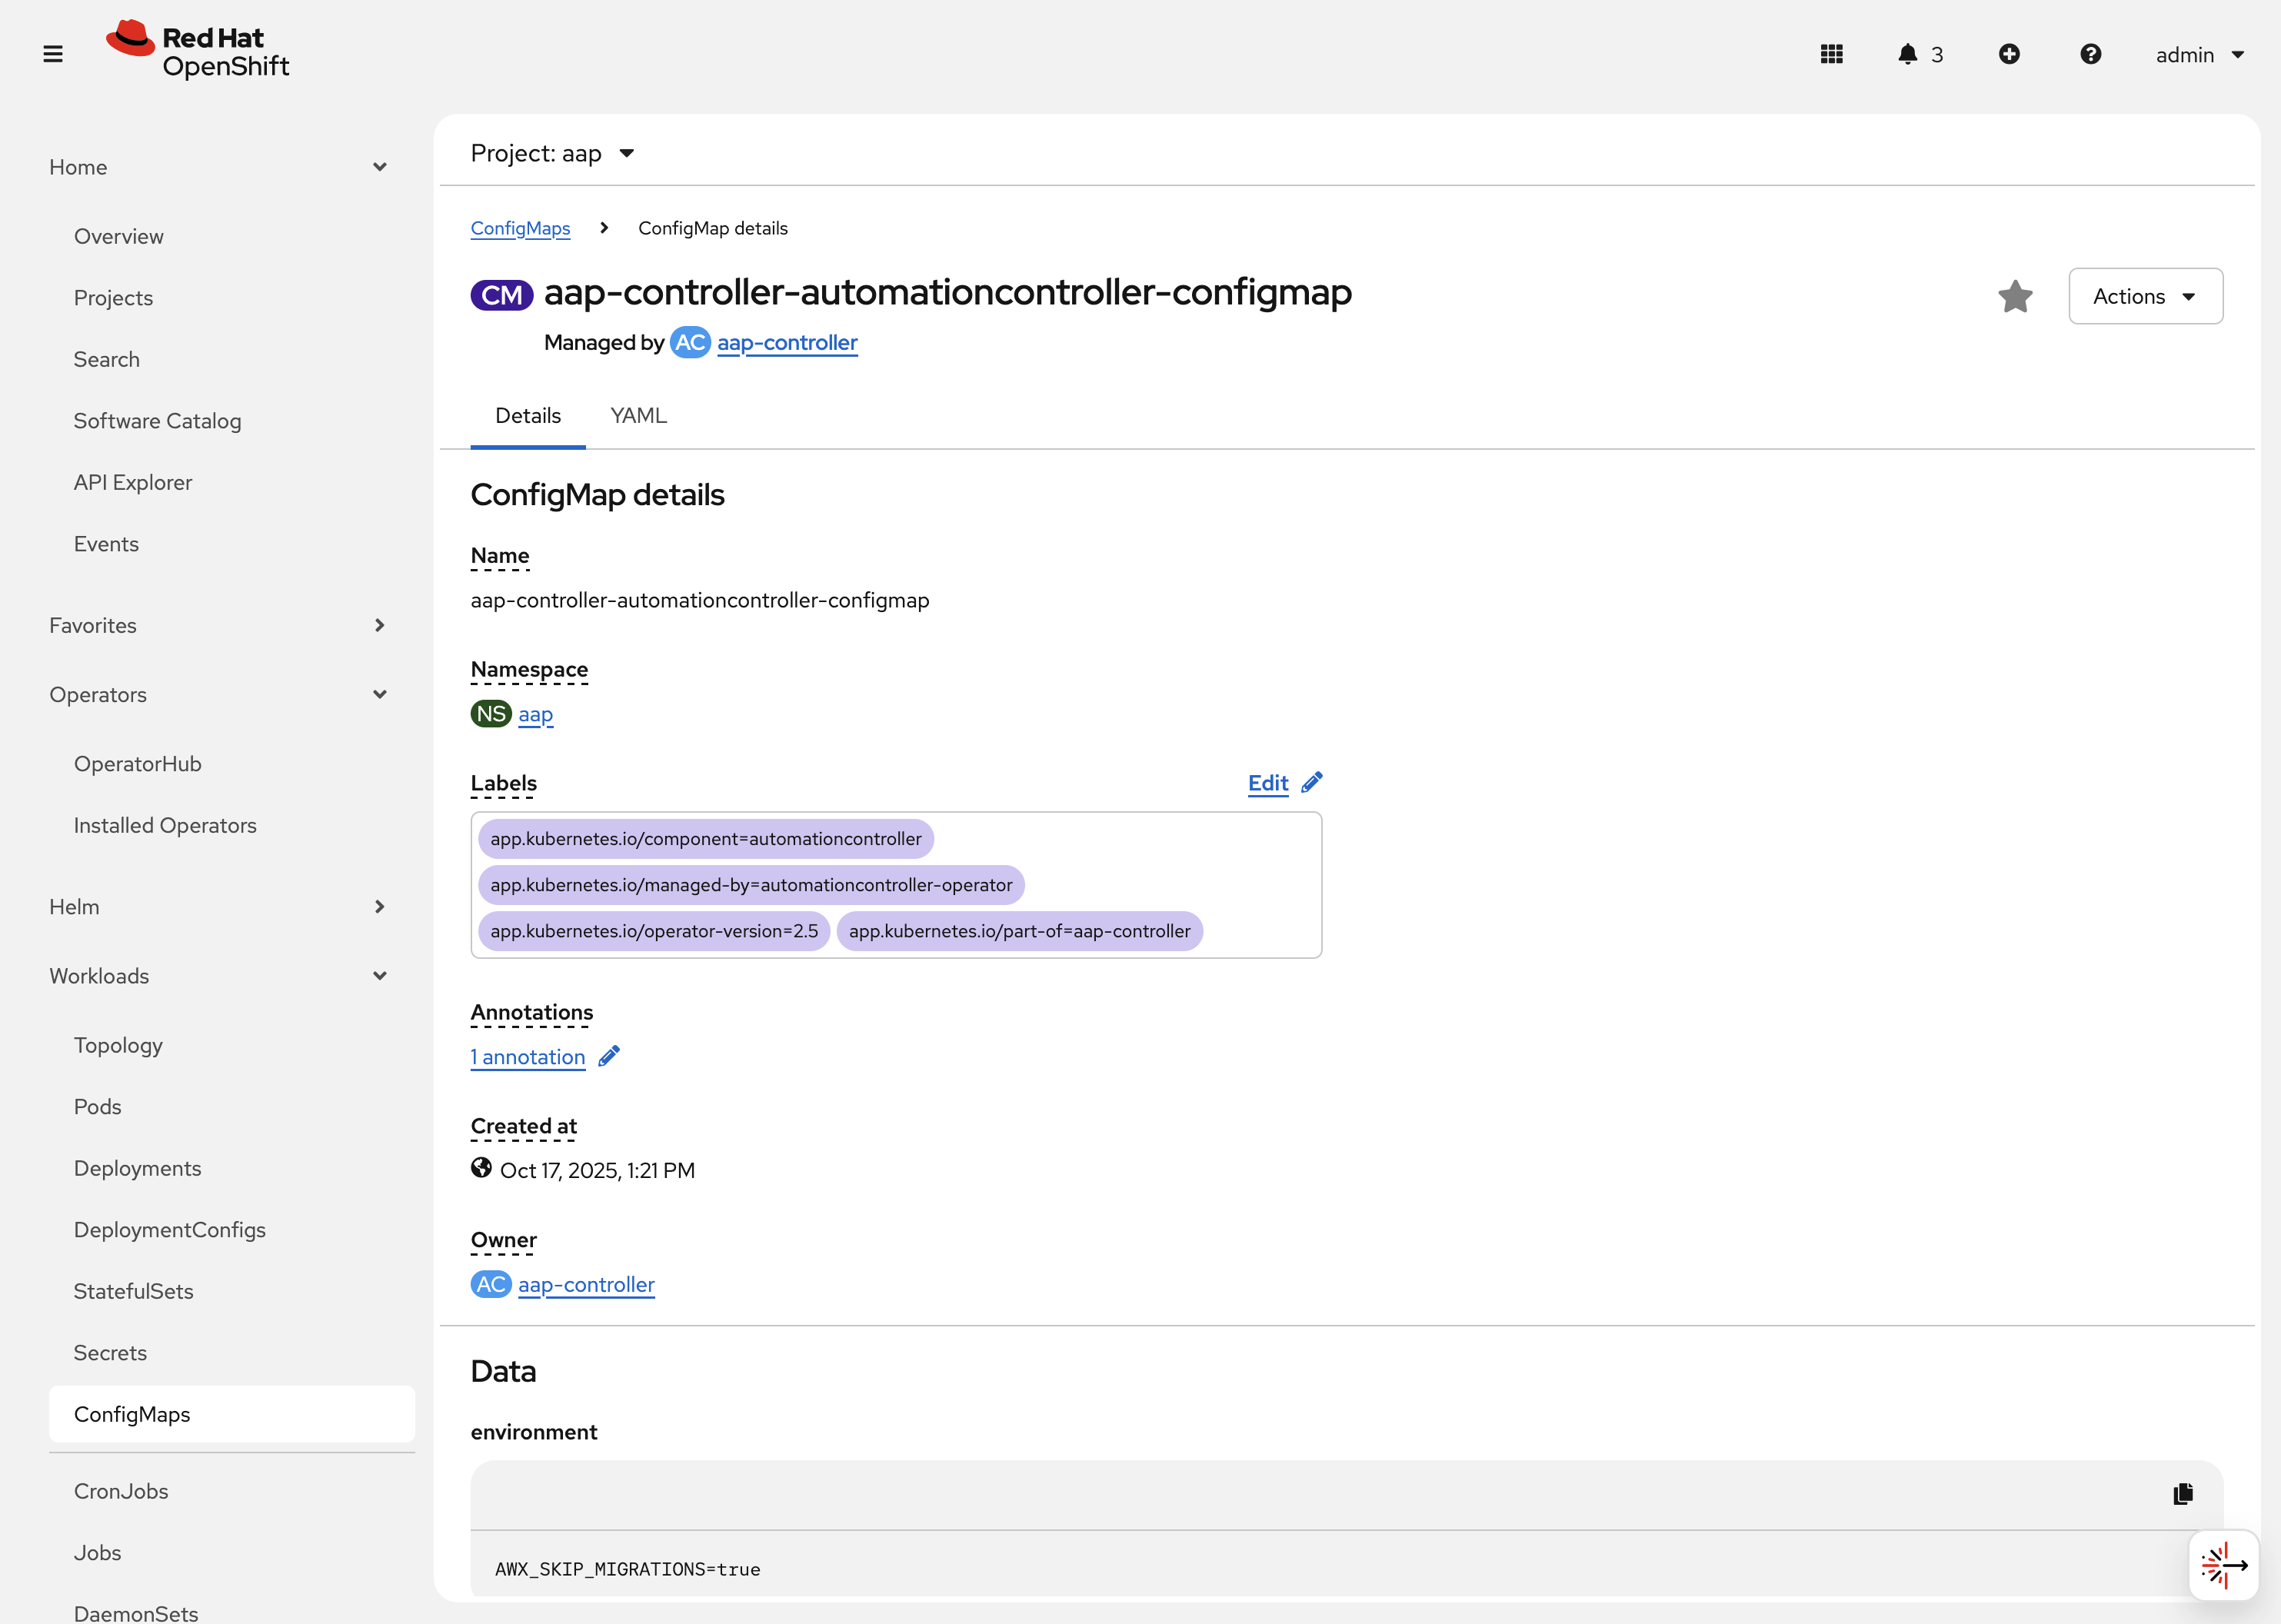Collapse the Workloads section in sidebar
The image size is (2281, 1624).
coord(379,975)
